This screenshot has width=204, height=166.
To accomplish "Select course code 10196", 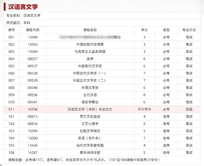I will (x=33, y=109).
